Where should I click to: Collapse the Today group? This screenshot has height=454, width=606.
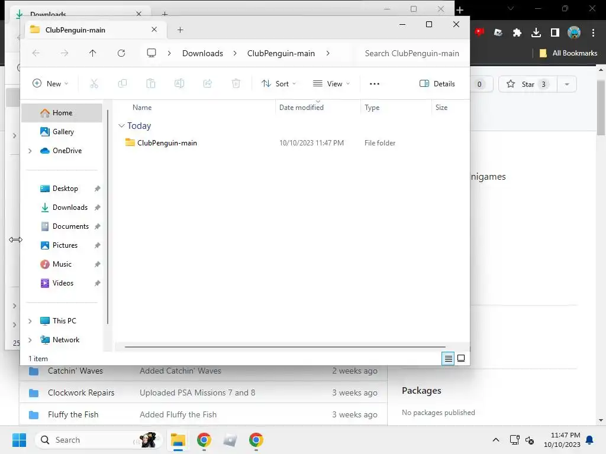121,126
